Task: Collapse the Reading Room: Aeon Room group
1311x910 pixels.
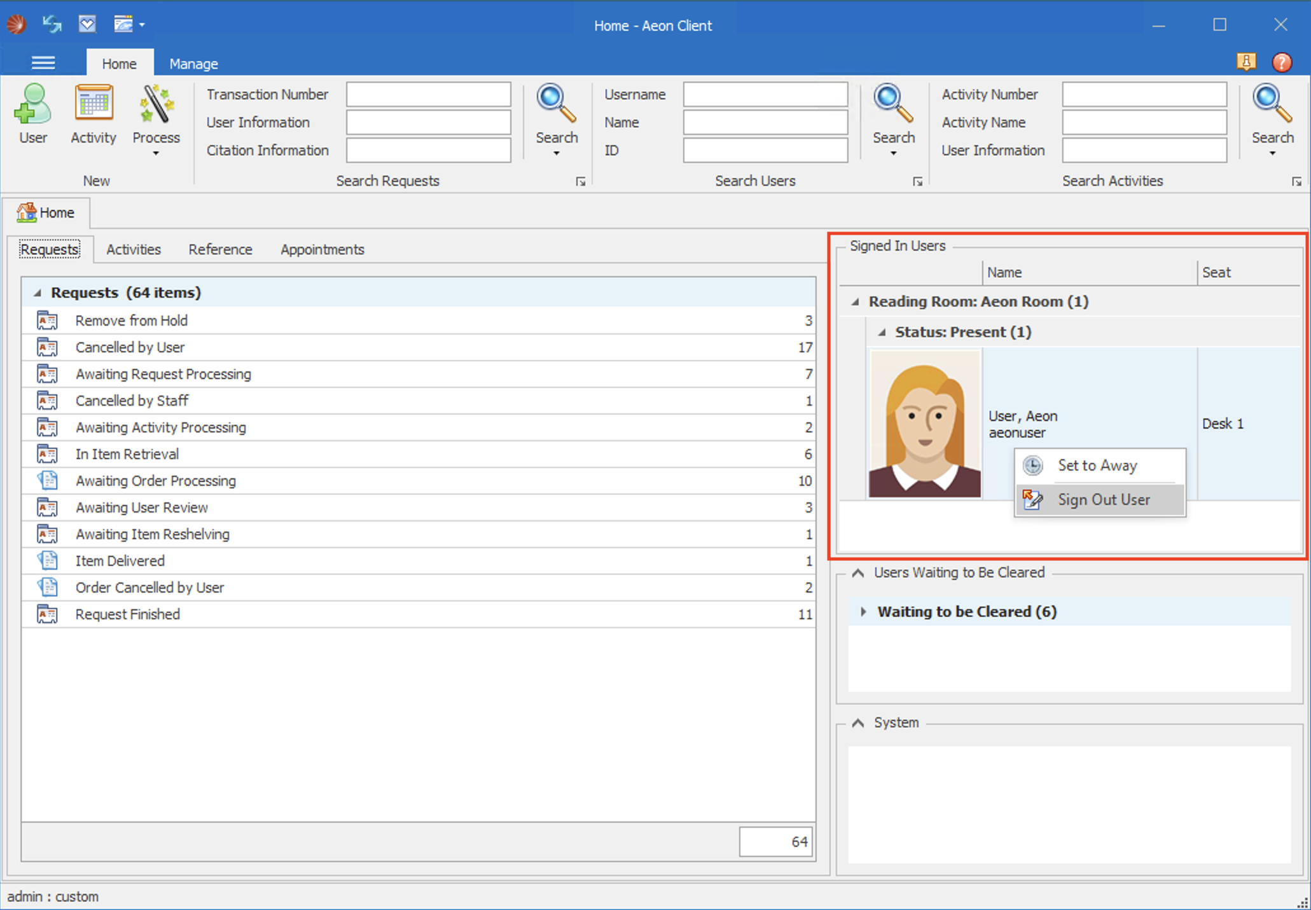Action: (x=856, y=302)
